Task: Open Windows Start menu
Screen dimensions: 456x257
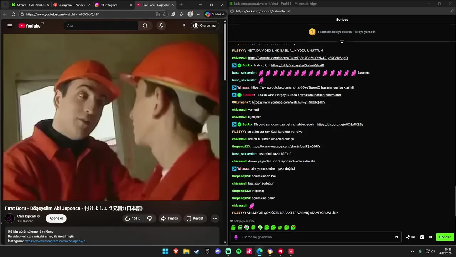Action: click(165, 251)
